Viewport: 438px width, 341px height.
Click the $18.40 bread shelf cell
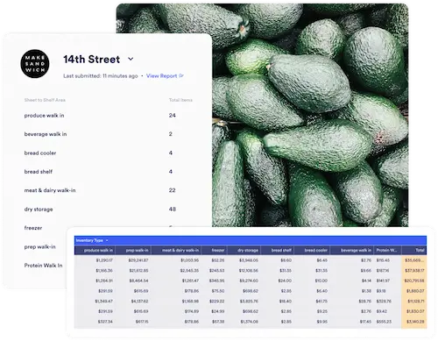click(x=286, y=302)
